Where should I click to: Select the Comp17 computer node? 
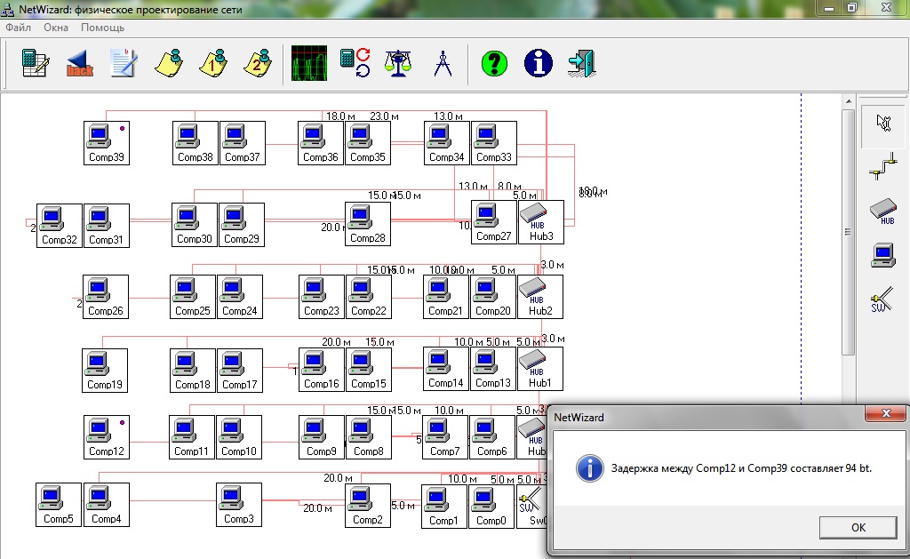coord(240,371)
